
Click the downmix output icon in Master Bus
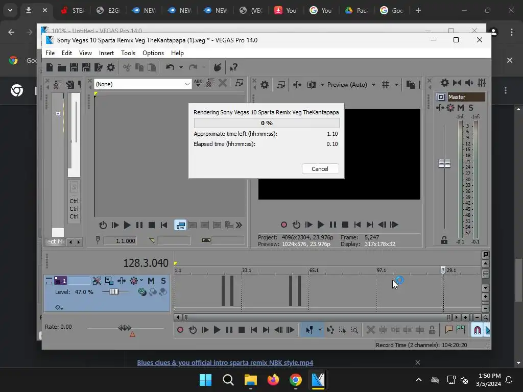point(457,83)
